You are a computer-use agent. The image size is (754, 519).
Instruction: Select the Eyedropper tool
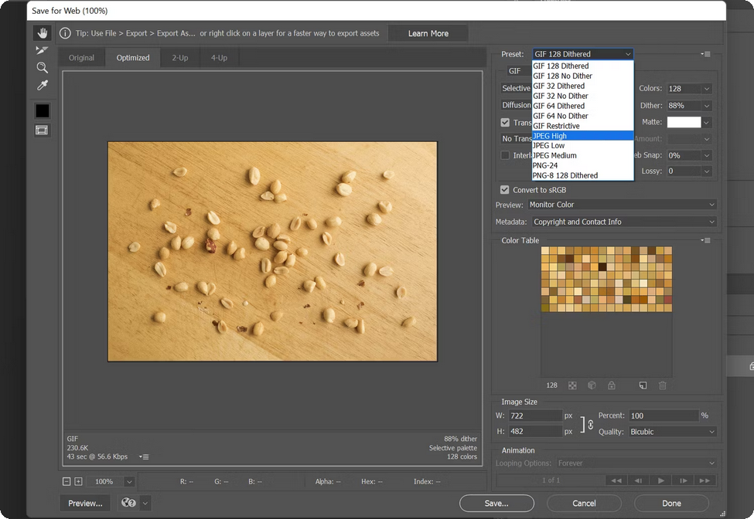(42, 85)
